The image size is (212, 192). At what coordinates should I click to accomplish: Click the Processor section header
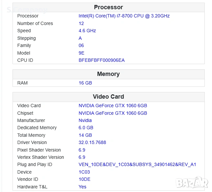point(108,7)
